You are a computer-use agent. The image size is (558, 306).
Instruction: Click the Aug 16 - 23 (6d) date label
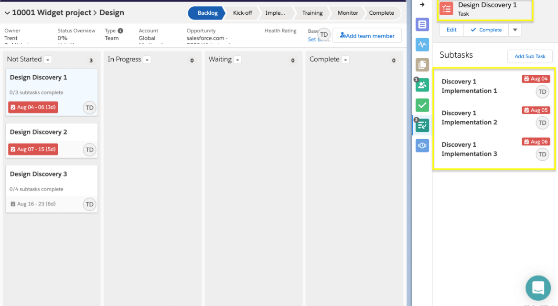click(33, 204)
